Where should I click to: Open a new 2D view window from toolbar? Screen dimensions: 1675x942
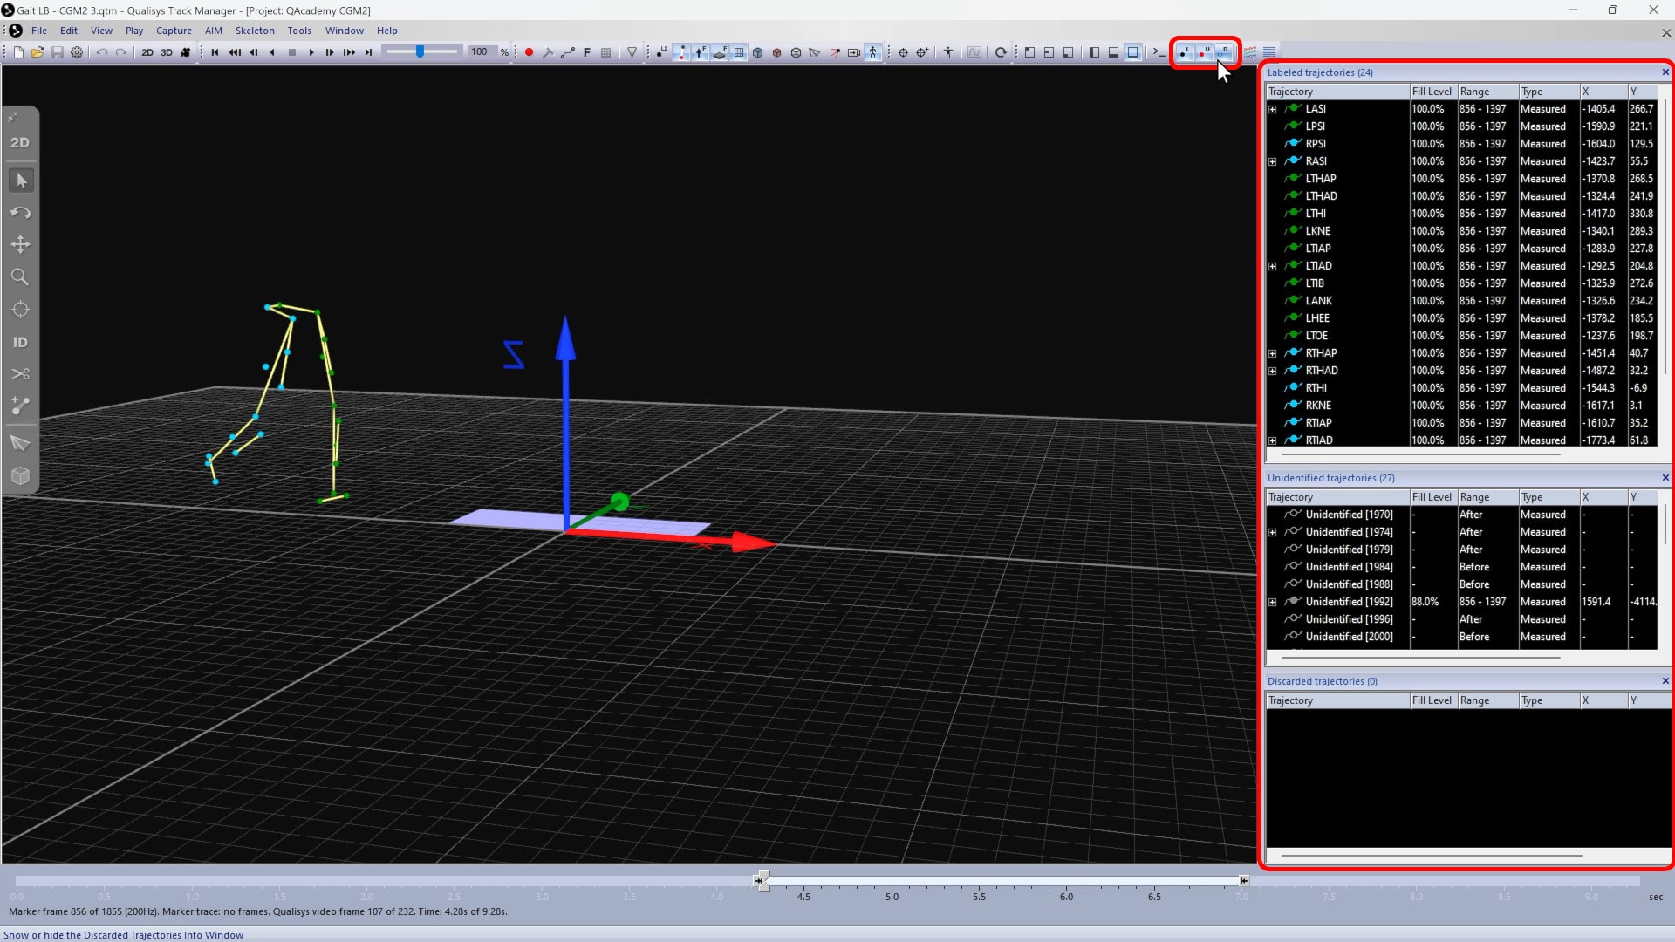click(147, 52)
